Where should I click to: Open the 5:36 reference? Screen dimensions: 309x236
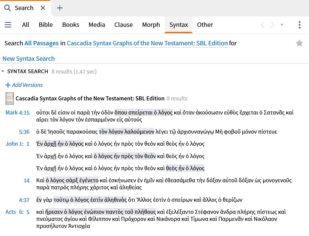[24, 132]
